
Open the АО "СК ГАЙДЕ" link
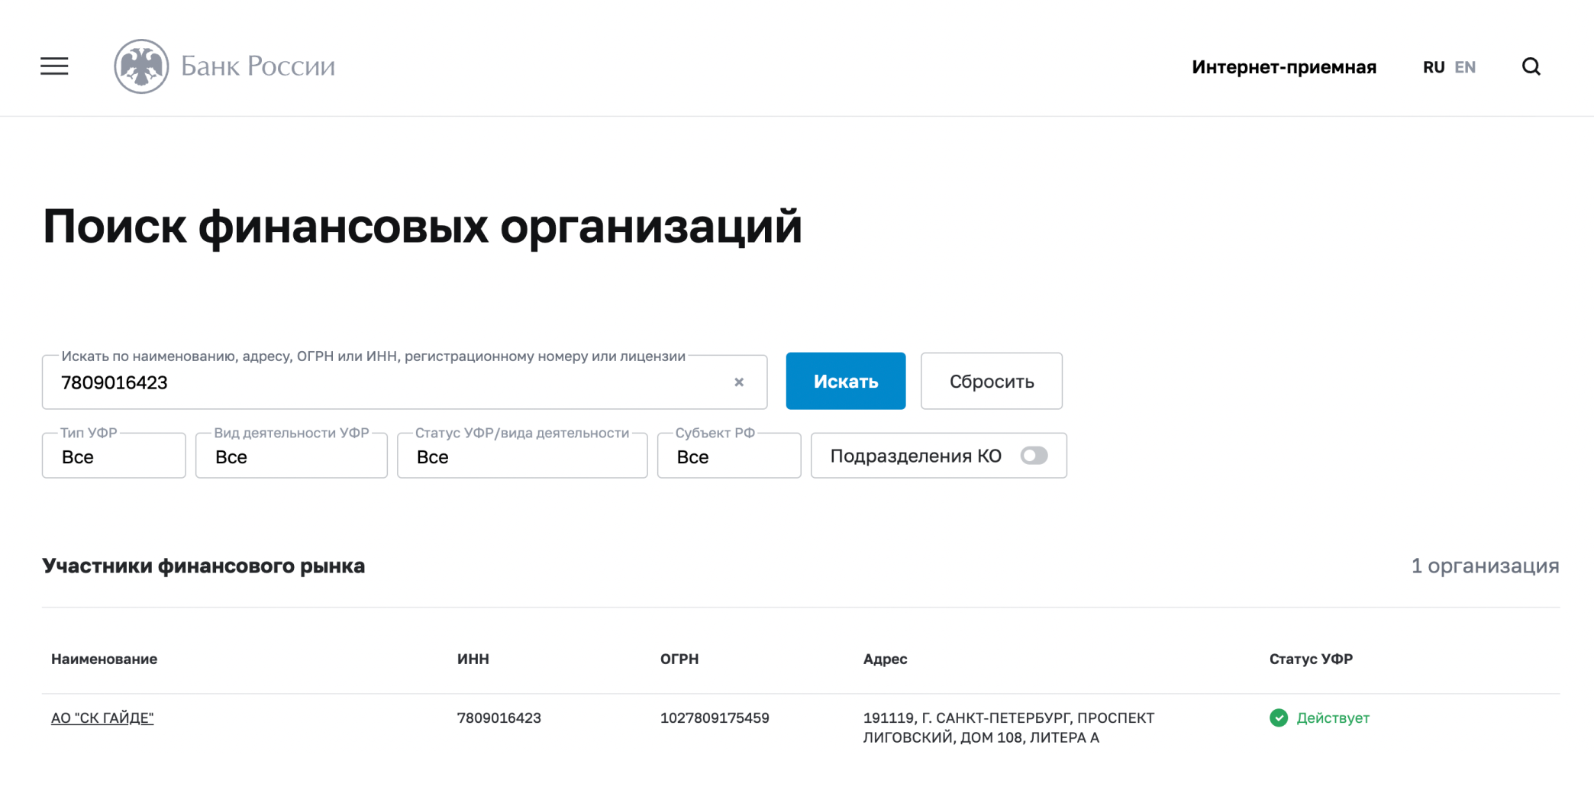(x=102, y=717)
